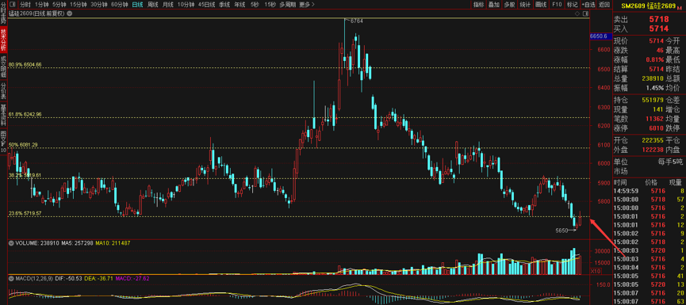Select the 45日线 period
This screenshot has width=686, height=305.
click(206, 5)
